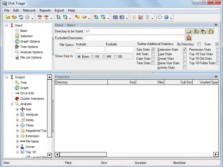Click the blue help question mark icon
This screenshot has height=167, width=223.
[x=166, y=17]
